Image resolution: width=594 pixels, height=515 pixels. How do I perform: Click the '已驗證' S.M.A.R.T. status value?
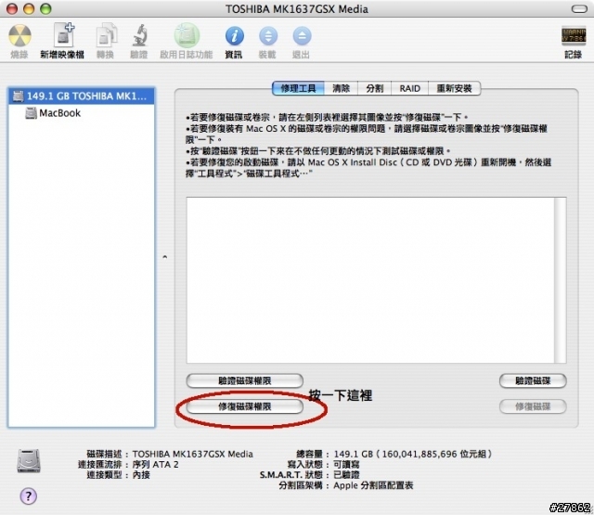click(x=346, y=474)
